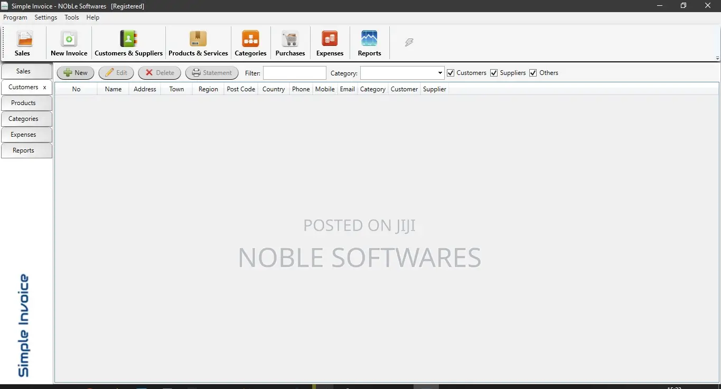Viewport: 721px width, 389px height.
Task: Sort by the Phone column header
Action: (301, 89)
